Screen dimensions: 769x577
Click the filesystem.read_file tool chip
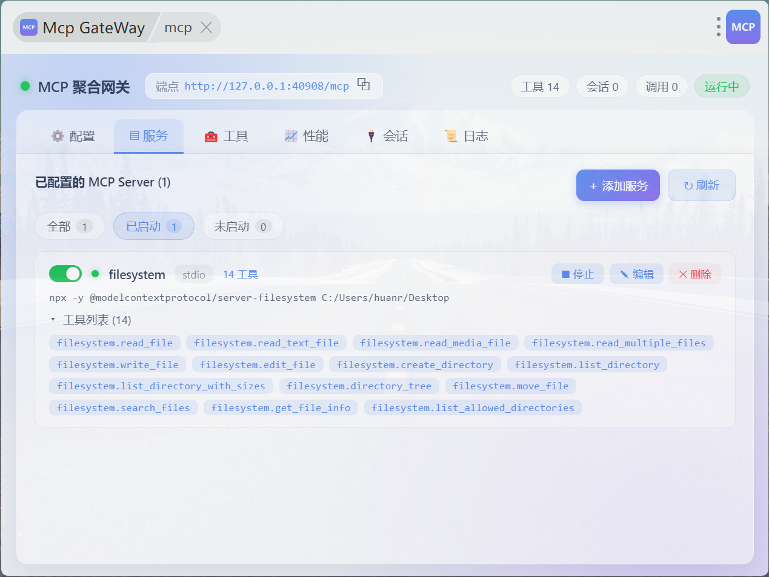[x=115, y=343]
